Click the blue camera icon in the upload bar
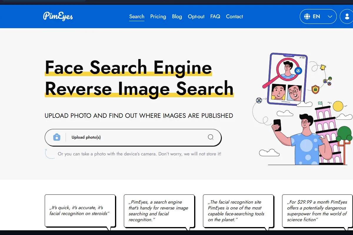This screenshot has height=235, width=353. click(56, 137)
